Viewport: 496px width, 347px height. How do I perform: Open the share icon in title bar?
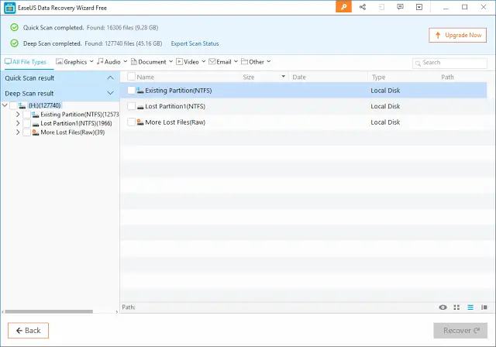pyautogui.click(x=363, y=7)
